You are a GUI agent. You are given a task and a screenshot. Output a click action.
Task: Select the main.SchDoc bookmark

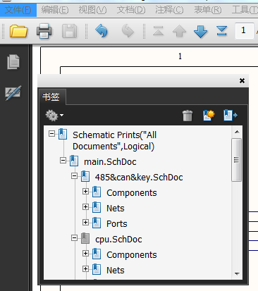[x=110, y=162]
